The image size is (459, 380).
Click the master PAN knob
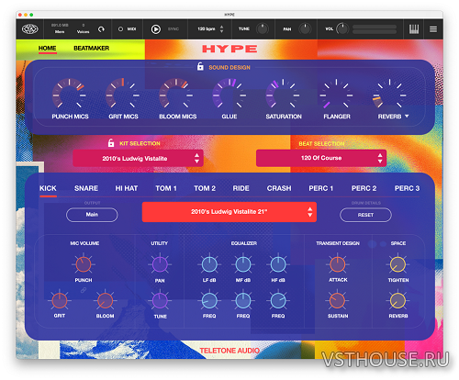305,29
